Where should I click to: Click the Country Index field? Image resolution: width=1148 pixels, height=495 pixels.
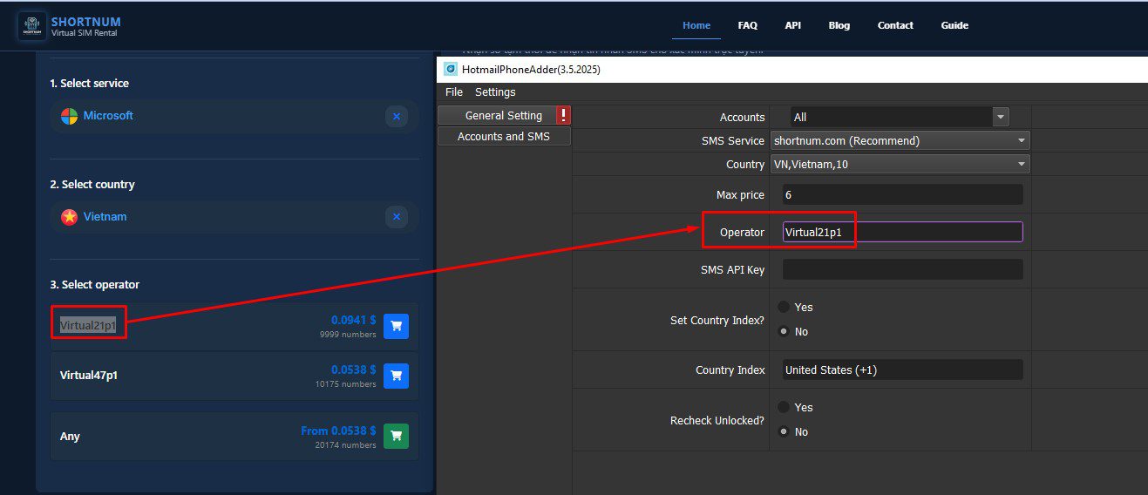902,370
